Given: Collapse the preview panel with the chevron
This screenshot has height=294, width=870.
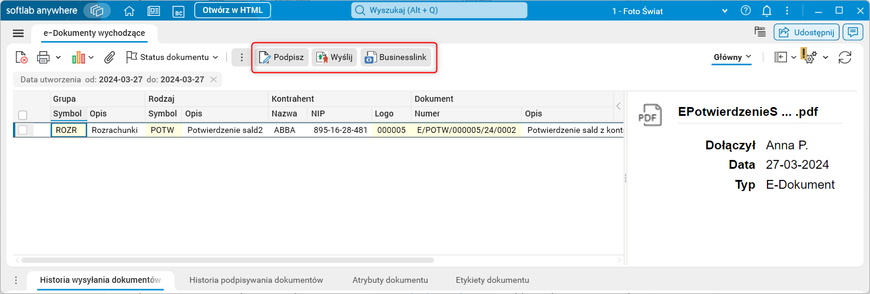Looking at the screenshot, I should pos(618,106).
